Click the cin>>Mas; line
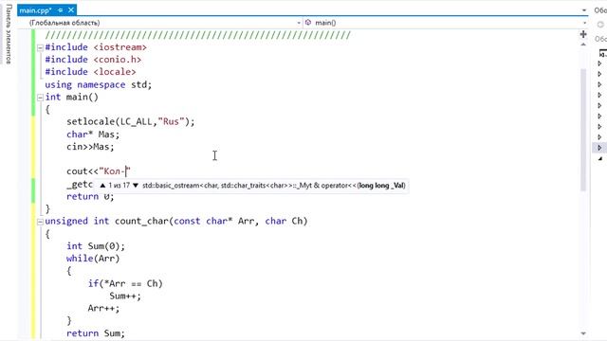This screenshot has width=607, height=341. 90,147
